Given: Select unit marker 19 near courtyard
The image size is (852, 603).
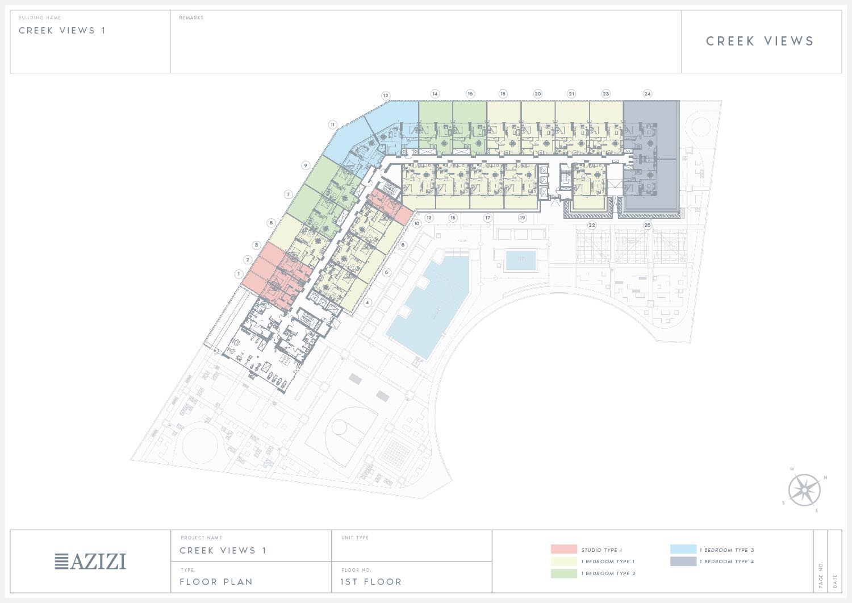Looking at the screenshot, I should (522, 218).
